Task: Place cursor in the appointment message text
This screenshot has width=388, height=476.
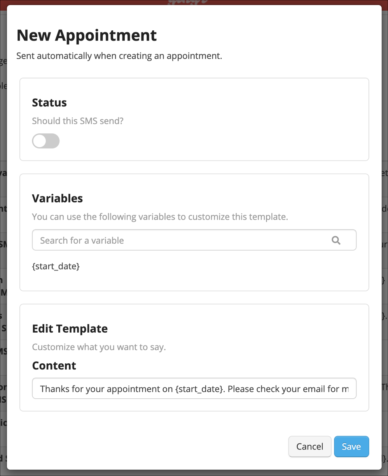Action: pyautogui.click(x=194, y=389)
